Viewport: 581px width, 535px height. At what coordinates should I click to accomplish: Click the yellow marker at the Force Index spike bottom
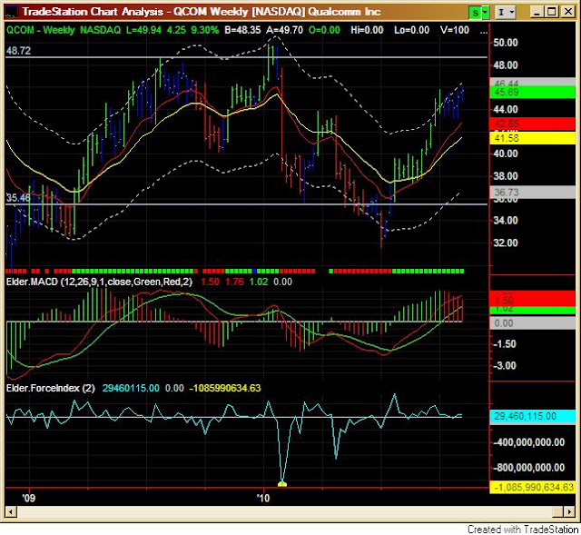282,484
